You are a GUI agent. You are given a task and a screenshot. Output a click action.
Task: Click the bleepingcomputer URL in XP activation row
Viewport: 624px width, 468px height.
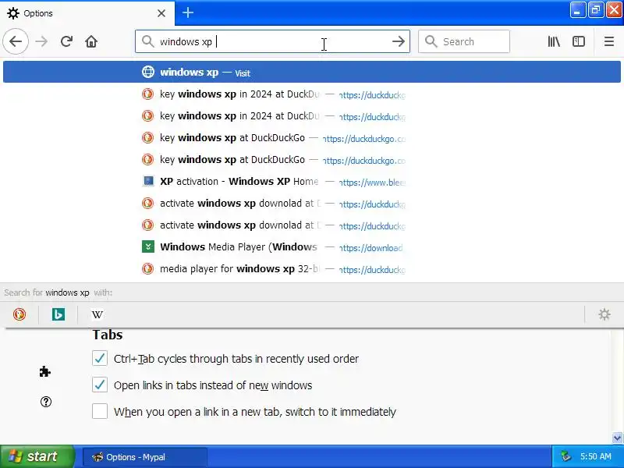pos(373,183)
